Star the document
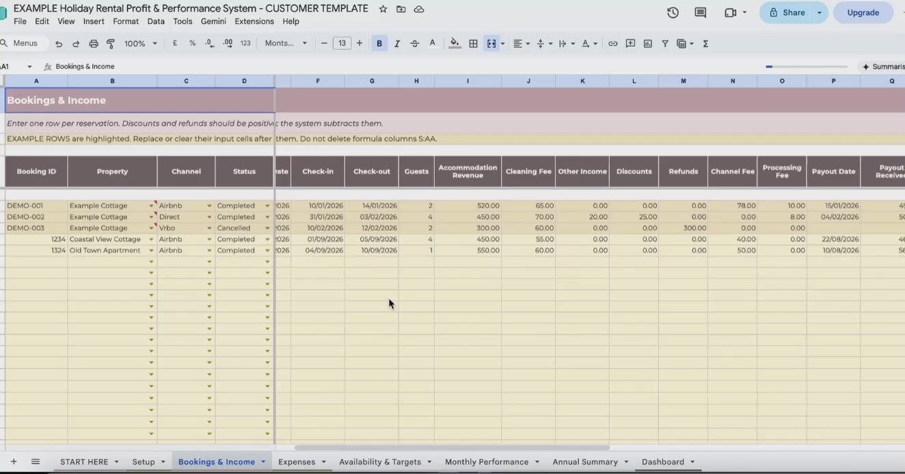 [x=383, y=9]
